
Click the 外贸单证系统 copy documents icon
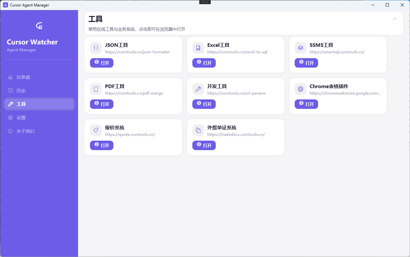pos(198,130)
